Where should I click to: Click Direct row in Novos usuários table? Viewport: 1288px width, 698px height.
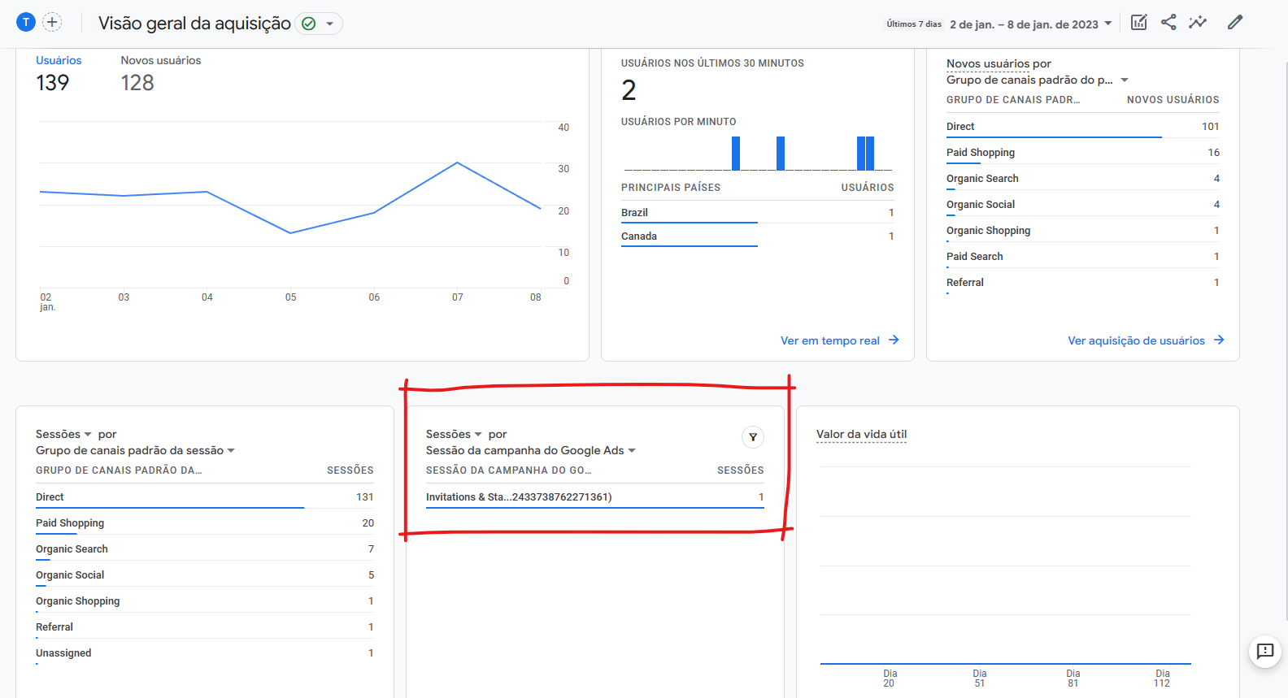[x=1083, y=126]
